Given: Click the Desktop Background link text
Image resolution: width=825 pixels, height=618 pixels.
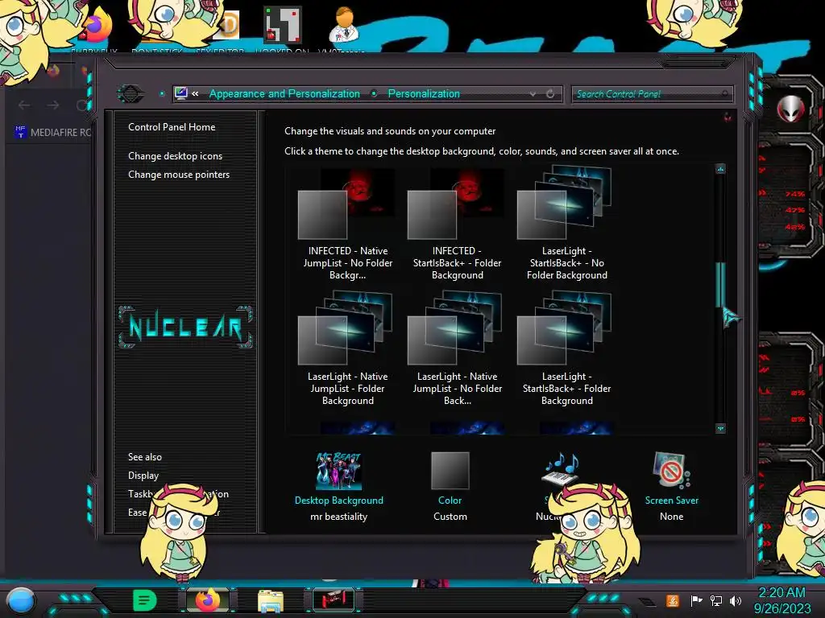Looking at the screenshot, I should point(339,501).
